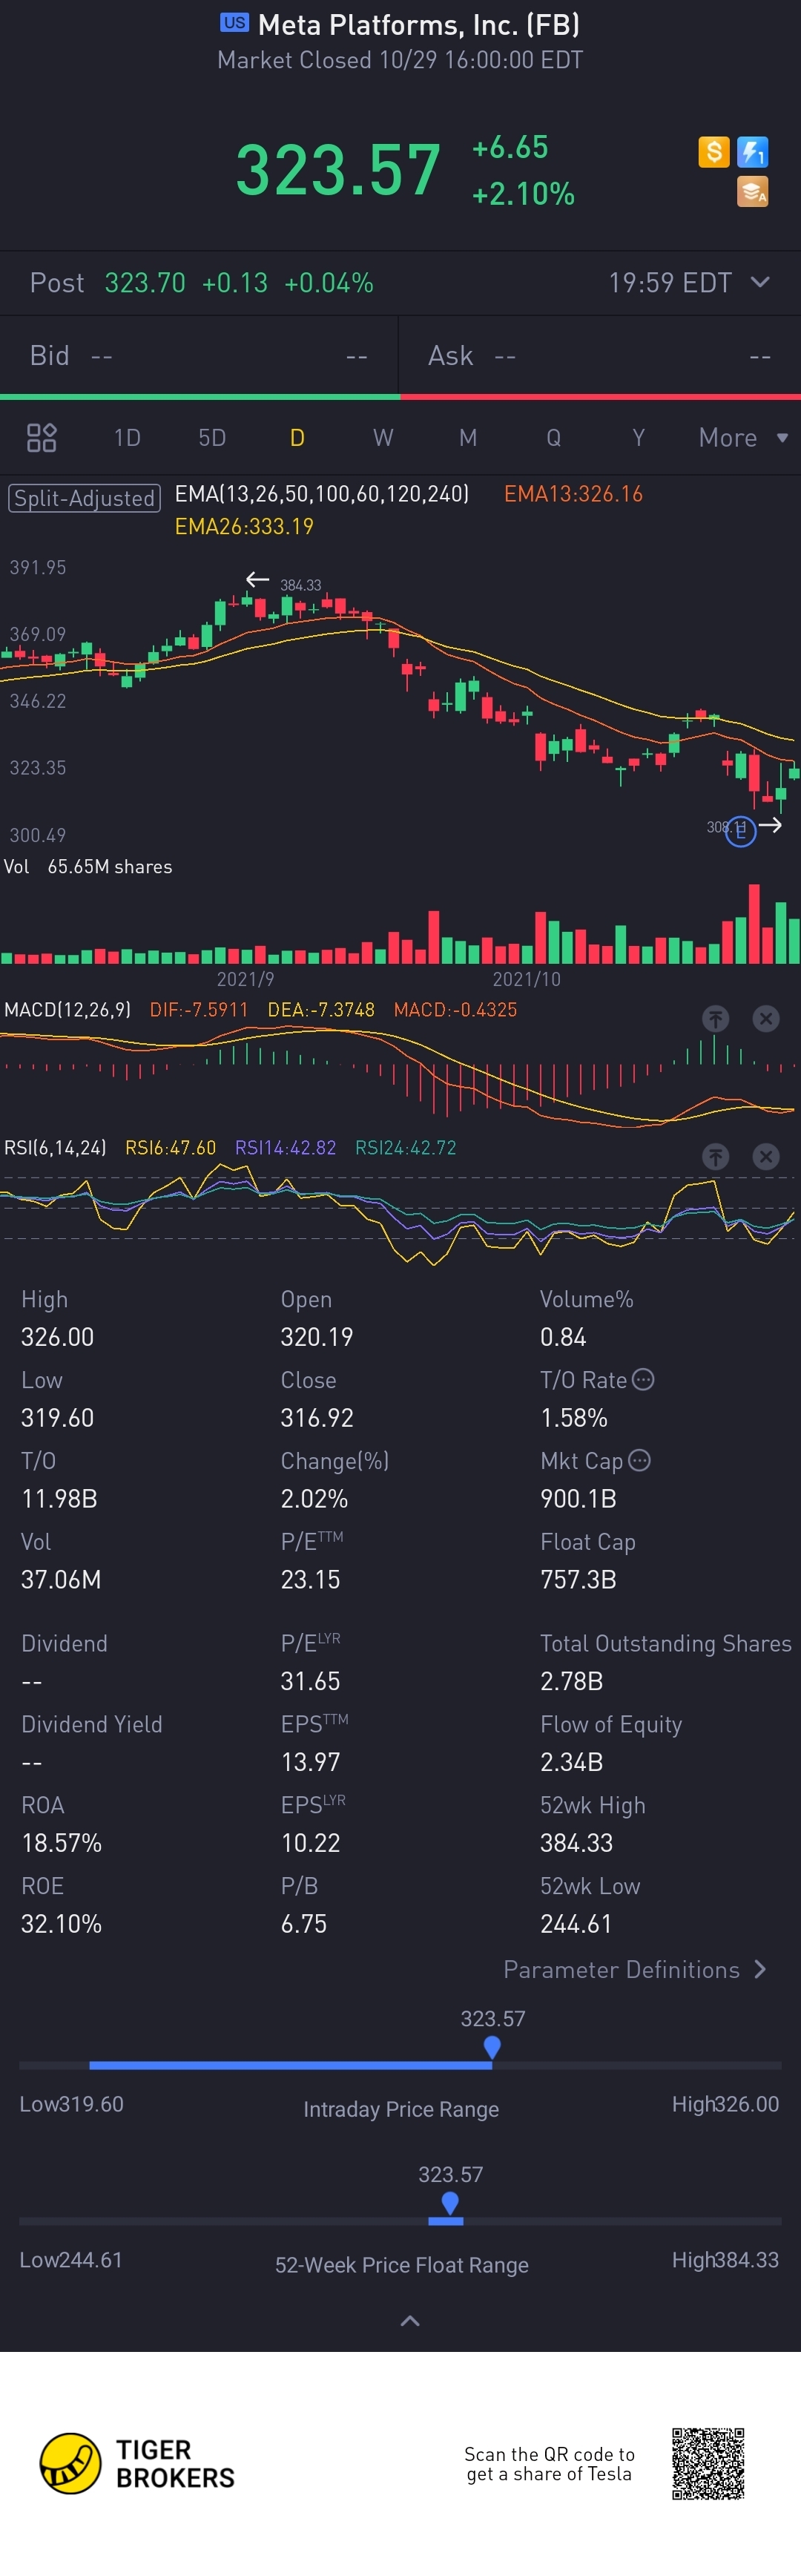Select the D daily chart tab
801x2576 pixels.
(x=297, y=437)
